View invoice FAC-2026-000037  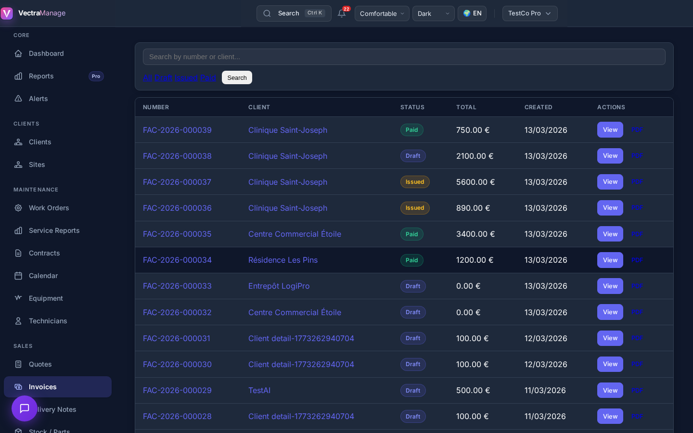coord(610,182)
